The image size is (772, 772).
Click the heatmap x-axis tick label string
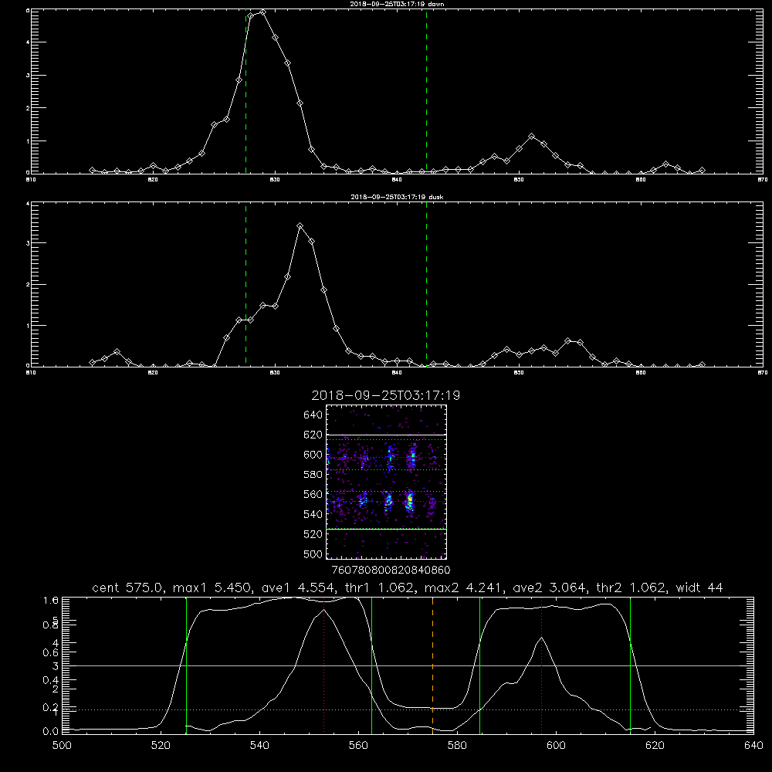391,571
